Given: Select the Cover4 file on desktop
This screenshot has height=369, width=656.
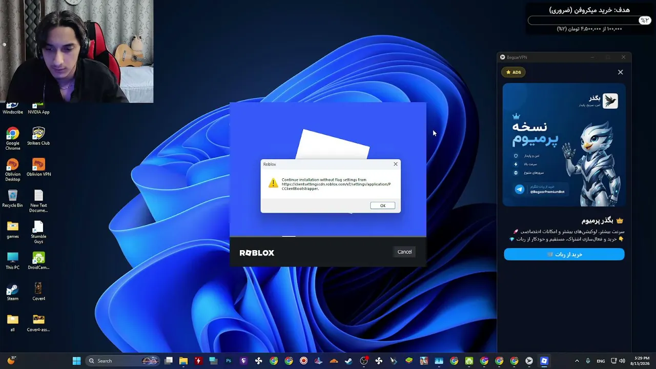Looking at the screenshot, I should [x=38, y=292].
